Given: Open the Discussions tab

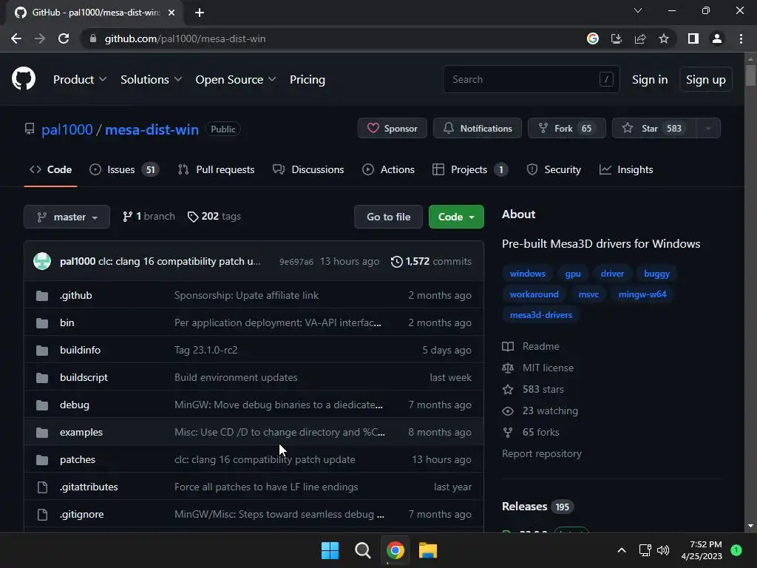Looking at the screenshot, I should point(308,169).
